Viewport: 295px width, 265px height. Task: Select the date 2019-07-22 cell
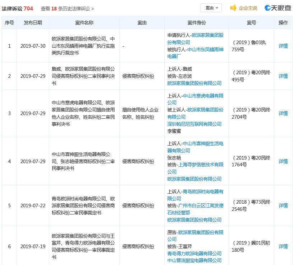click(33, 205)
